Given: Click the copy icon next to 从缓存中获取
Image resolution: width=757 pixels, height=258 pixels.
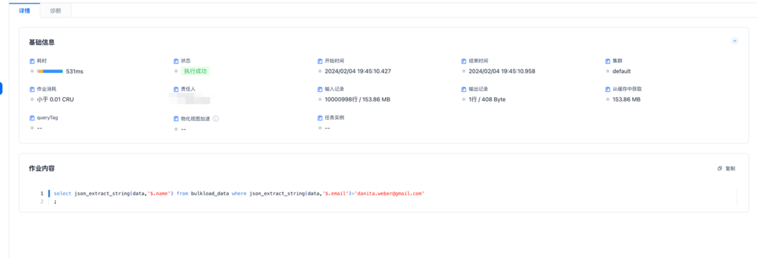Looking at the screenshot, I should 608,89.
